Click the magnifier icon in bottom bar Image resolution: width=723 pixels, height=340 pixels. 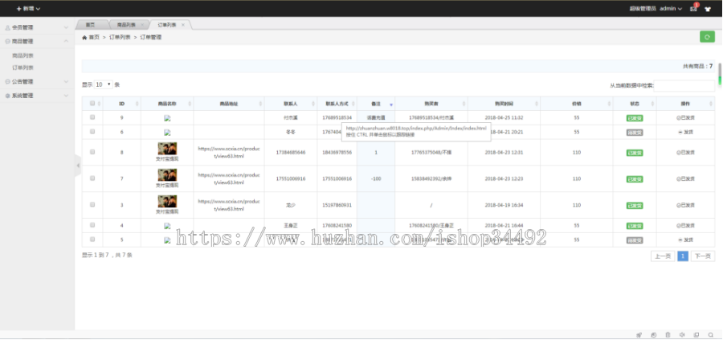coord(710,334)
